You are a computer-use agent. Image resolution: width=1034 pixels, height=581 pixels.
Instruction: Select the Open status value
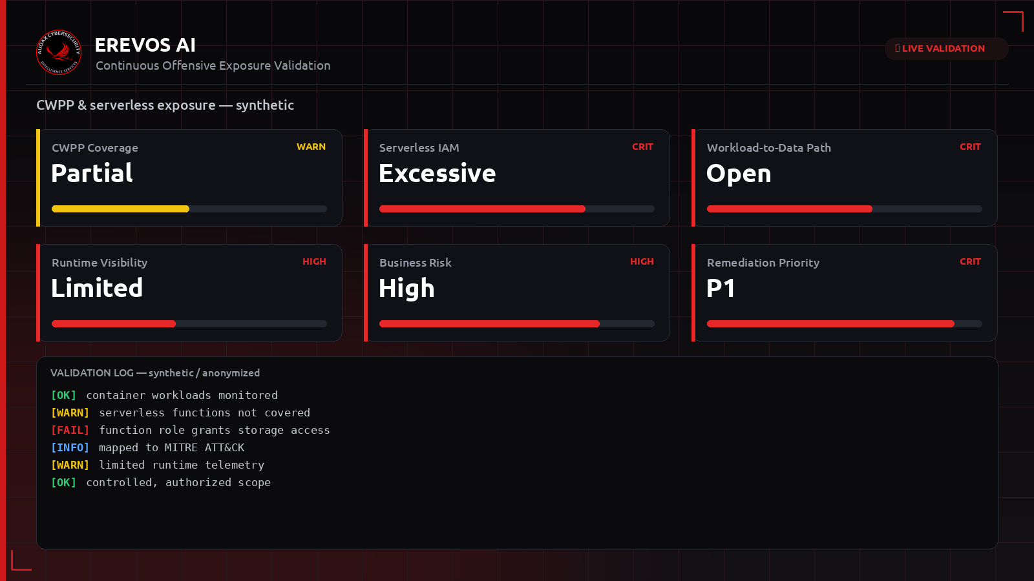(x=739, y=174)
